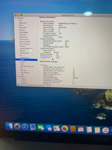Open Safari compass icon in Dock

click(25, 127)
